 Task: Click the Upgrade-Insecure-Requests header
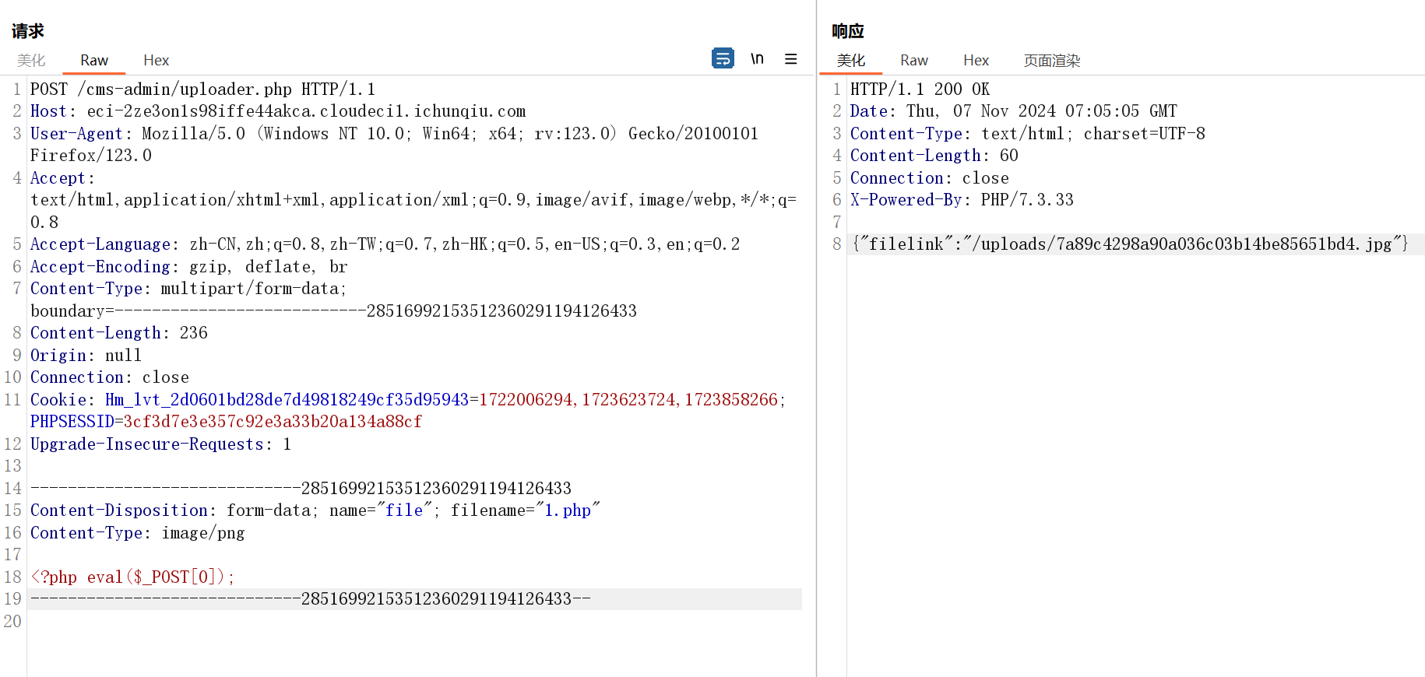tap(160, 444)
